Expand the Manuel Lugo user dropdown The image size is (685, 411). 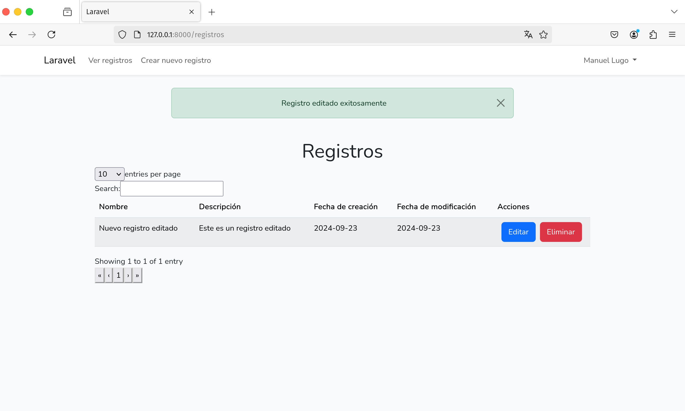tap(610, 60)
